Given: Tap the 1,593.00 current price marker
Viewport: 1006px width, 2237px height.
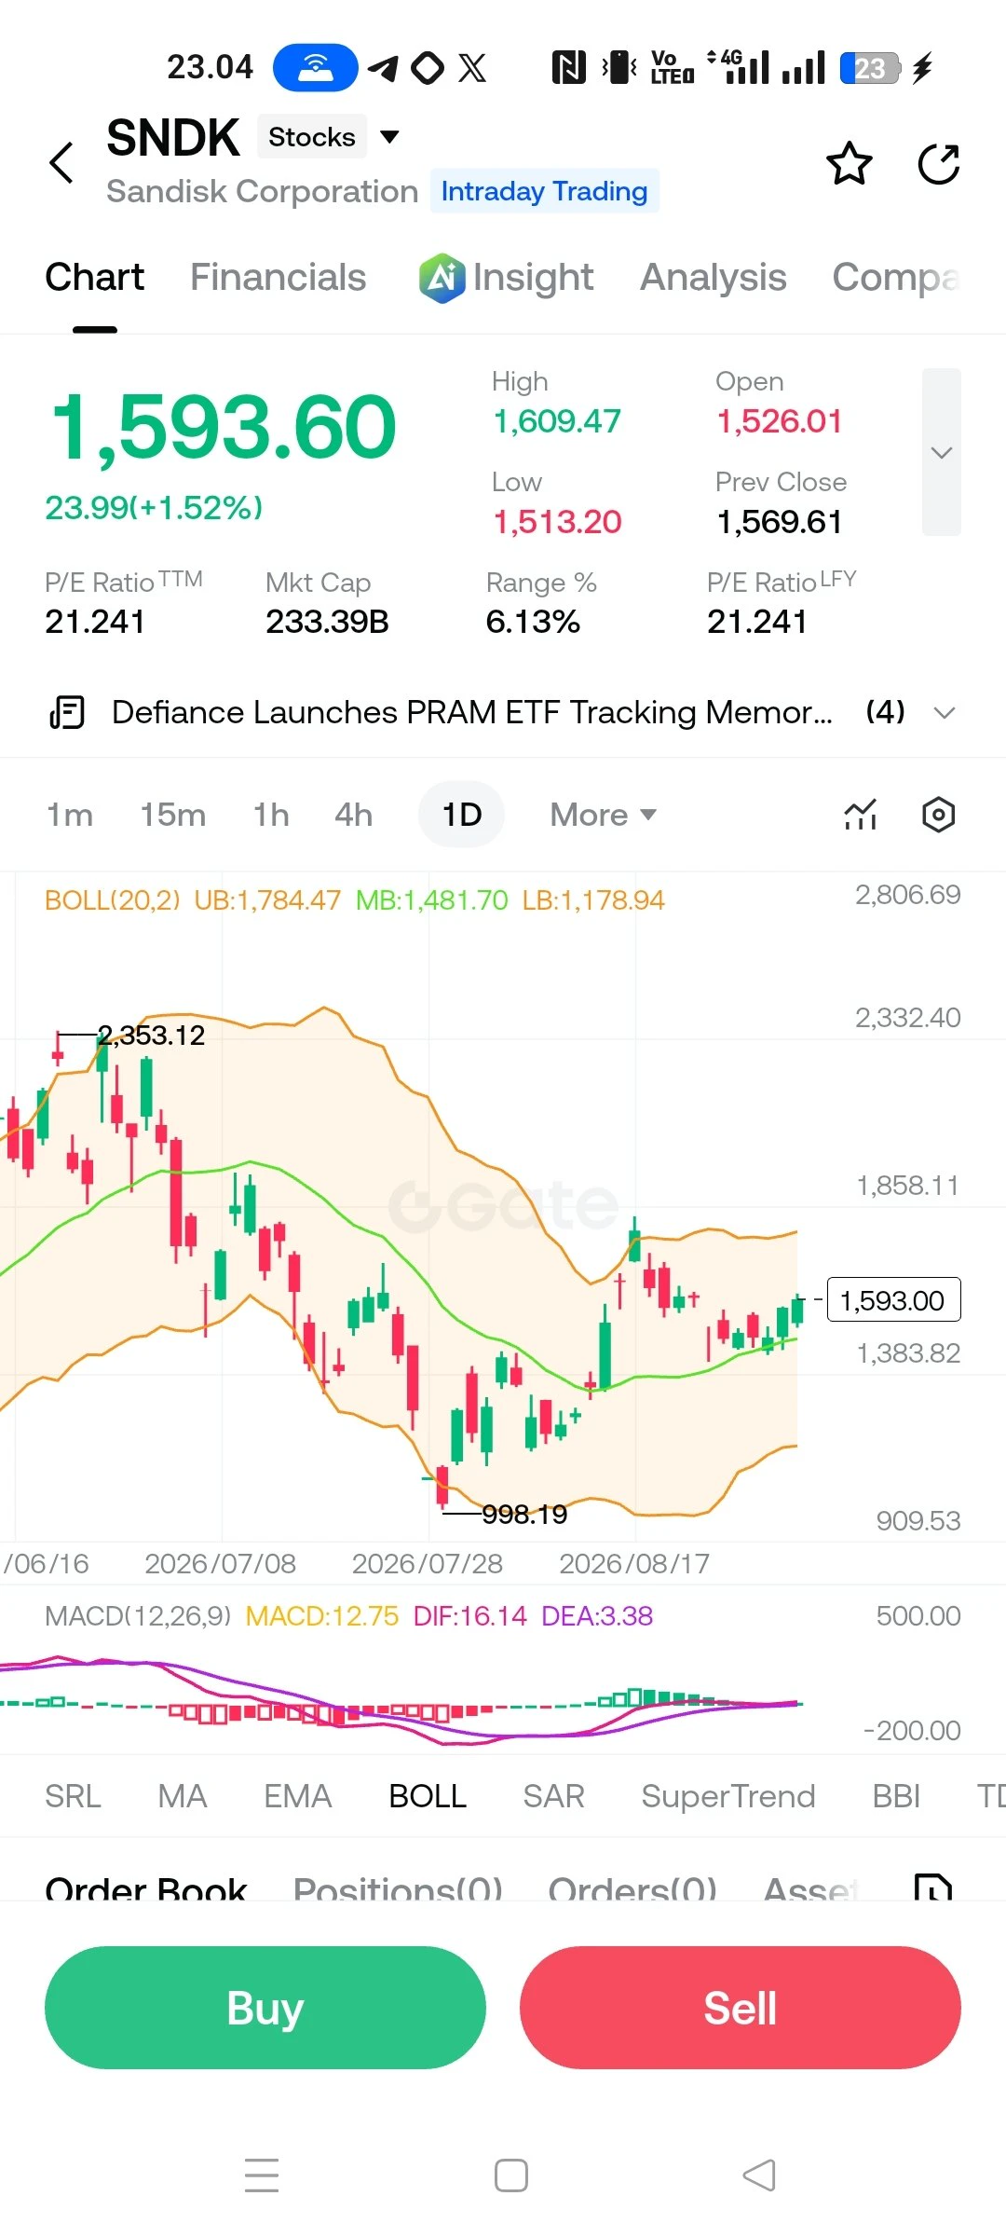Looking at the screenshot, I should (893, 1299).
